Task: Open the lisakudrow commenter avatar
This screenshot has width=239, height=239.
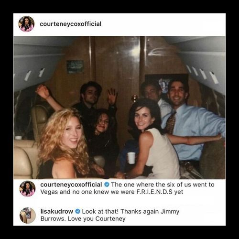Action: pos(28,216)
